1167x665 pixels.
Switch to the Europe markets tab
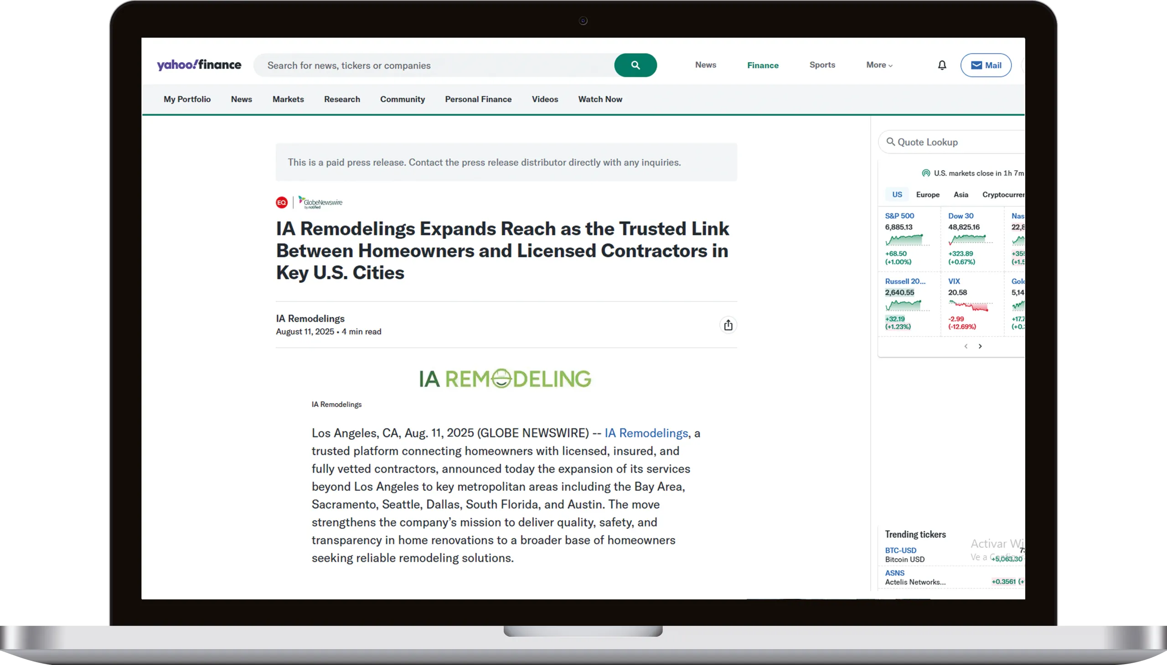928,195
